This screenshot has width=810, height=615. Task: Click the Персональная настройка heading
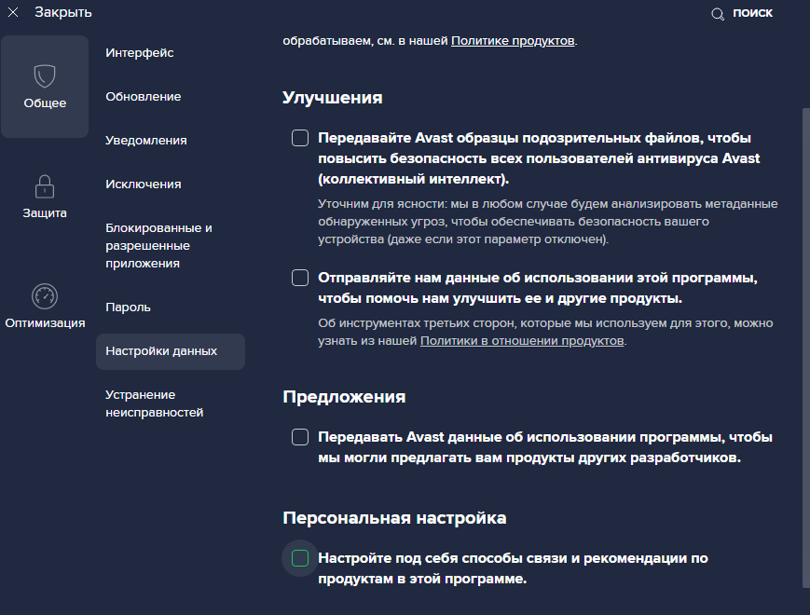pos(394,518)
